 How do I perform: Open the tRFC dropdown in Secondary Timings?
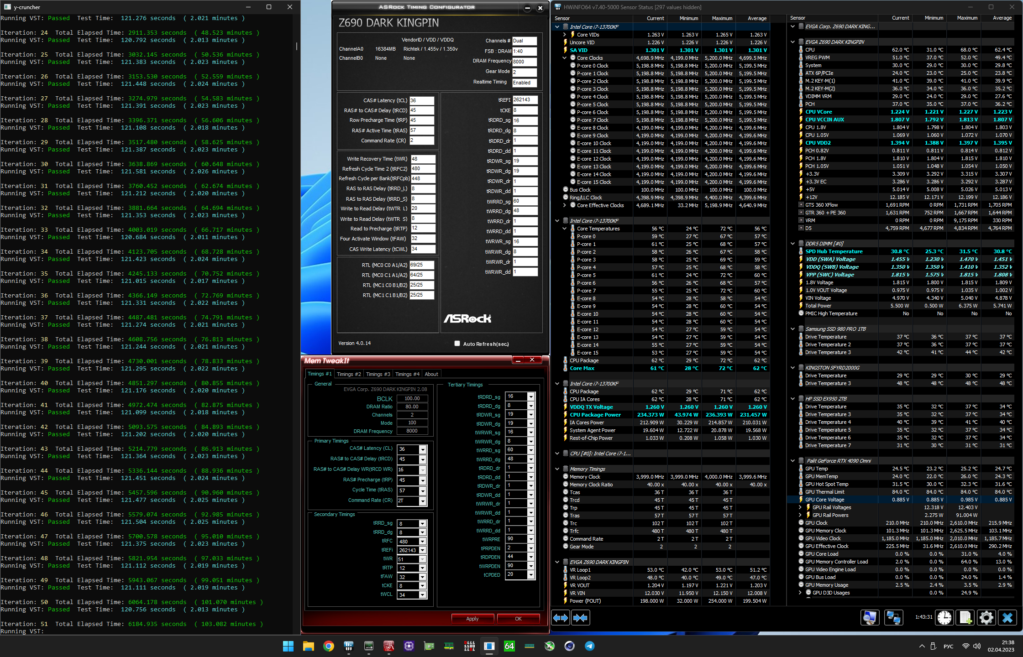[x=423, y=542]
